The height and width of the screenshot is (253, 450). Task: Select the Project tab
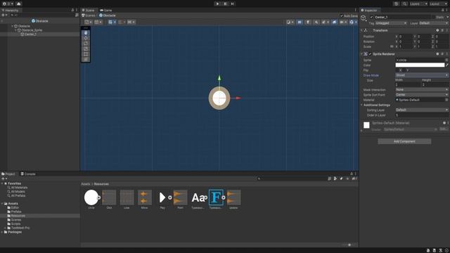pyautogui.click(x=8, y=174)
